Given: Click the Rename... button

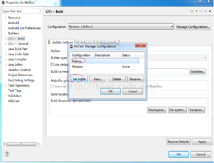Looking at the screenshot, I should 135,79.
